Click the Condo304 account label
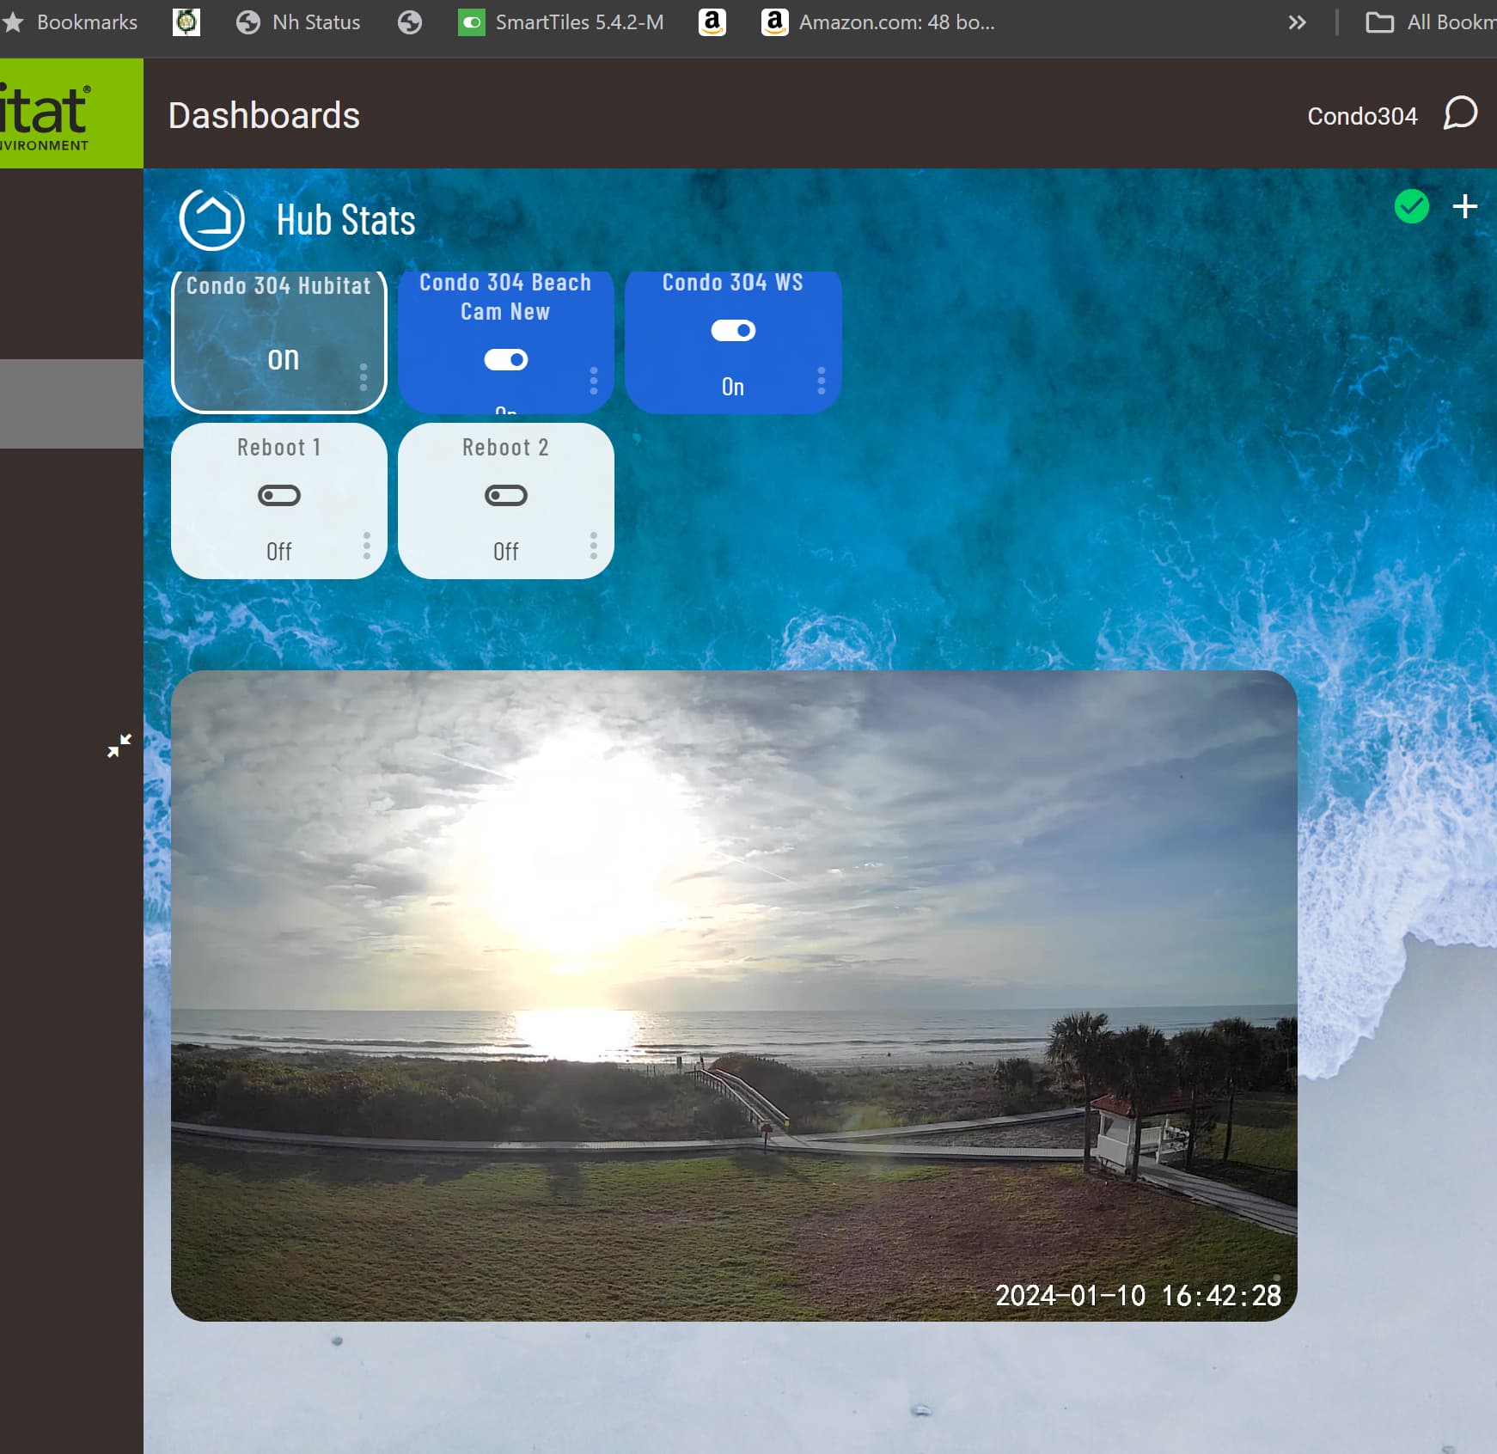Viewport: 1497px width, 1454px height. pos(1361,116)
